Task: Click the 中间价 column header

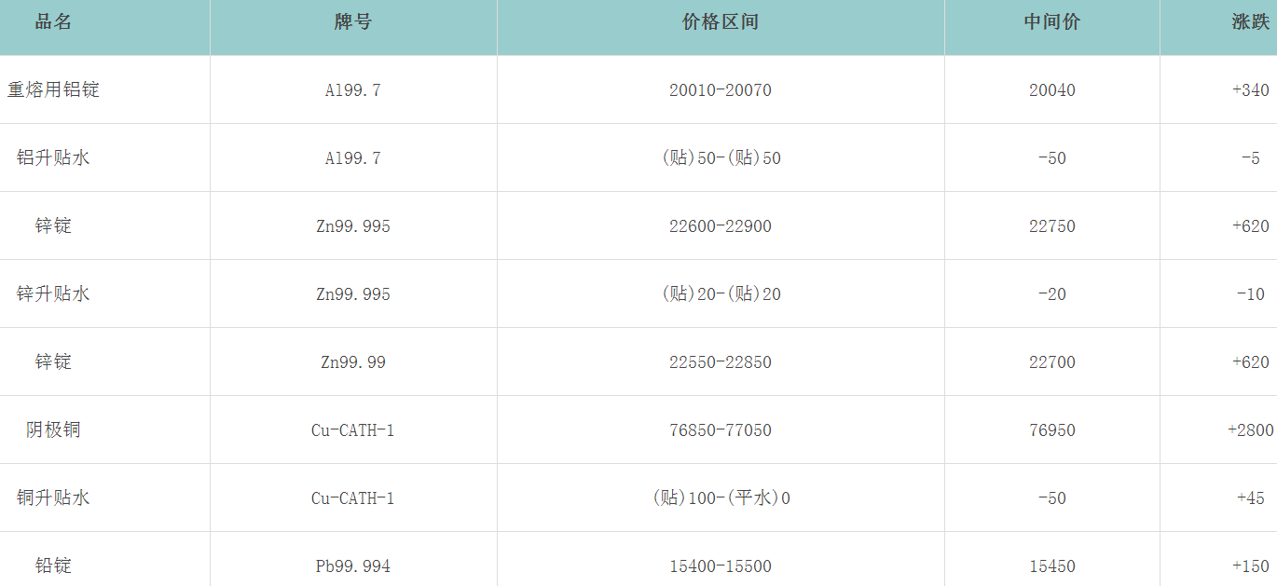Action: pos(1051,22)
